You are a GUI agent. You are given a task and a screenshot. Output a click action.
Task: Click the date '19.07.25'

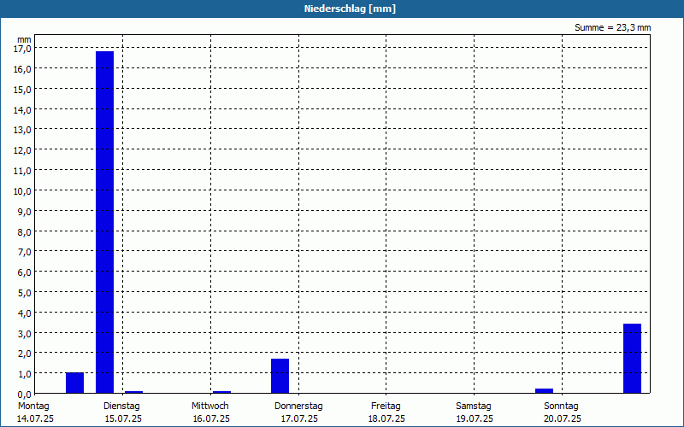click(x=475, y=418)
